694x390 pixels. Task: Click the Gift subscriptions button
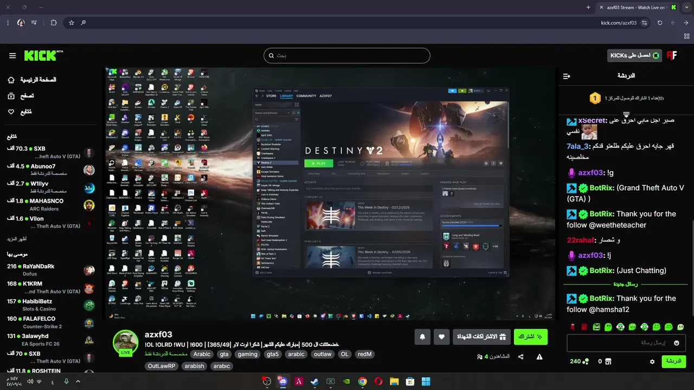click(481, 337)
